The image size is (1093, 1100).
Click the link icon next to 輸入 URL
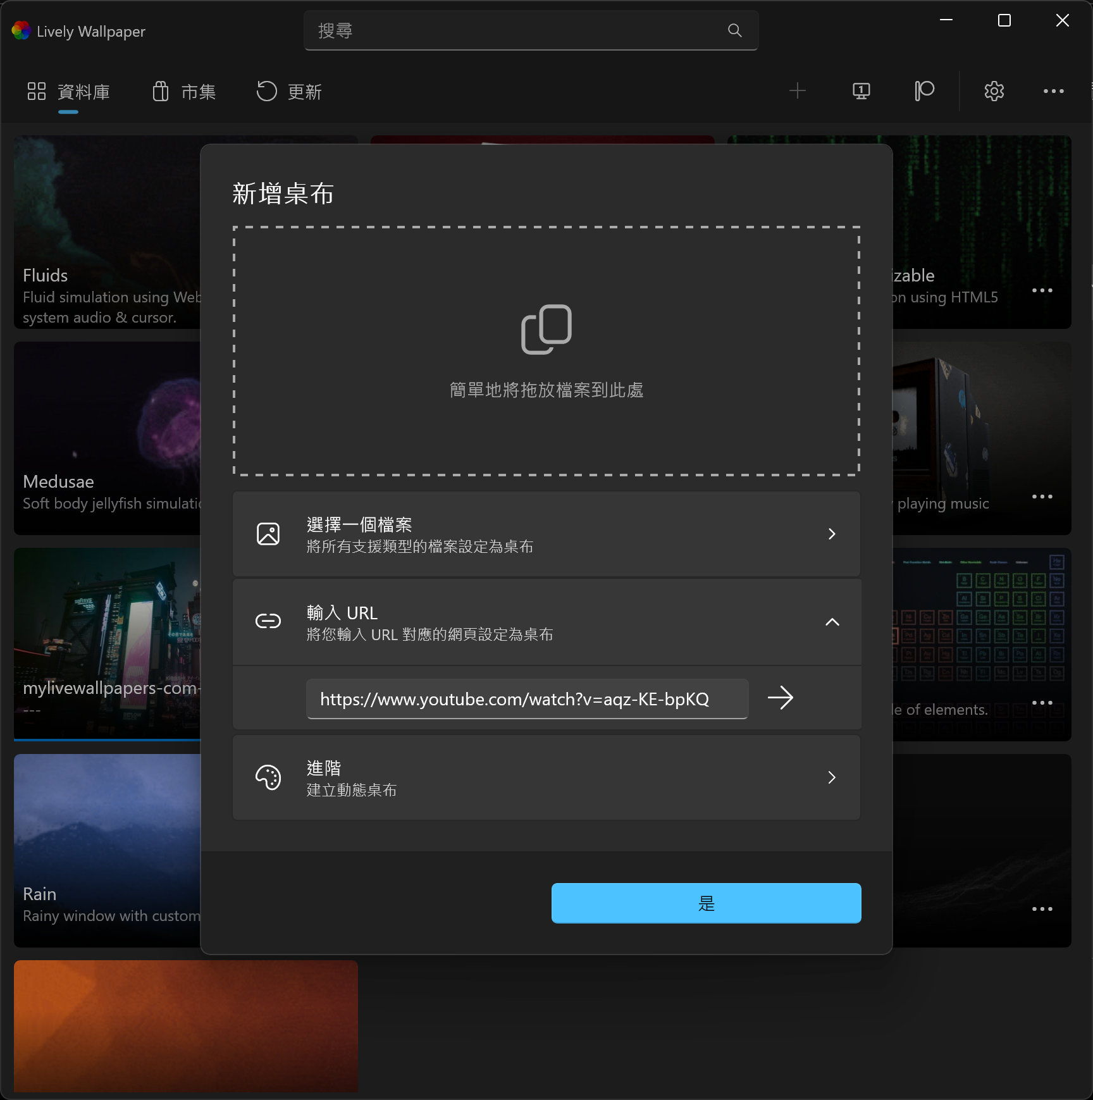click(x=268, y=621)
